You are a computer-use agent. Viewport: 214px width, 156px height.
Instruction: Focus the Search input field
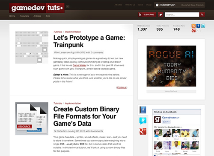tap(182, 14)
